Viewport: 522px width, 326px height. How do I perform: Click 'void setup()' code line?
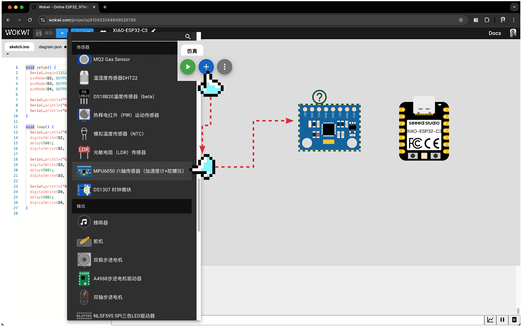(41, 67)
